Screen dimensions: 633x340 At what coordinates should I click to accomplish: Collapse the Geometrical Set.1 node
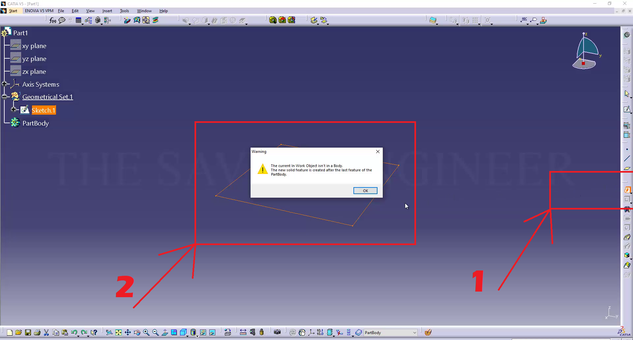[x=4, y=97]
